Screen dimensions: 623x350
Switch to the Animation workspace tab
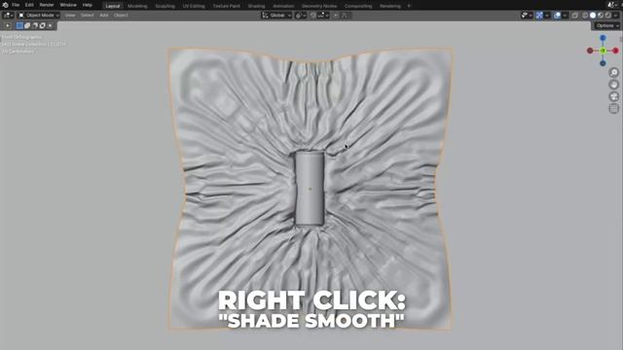coord(283,6)
